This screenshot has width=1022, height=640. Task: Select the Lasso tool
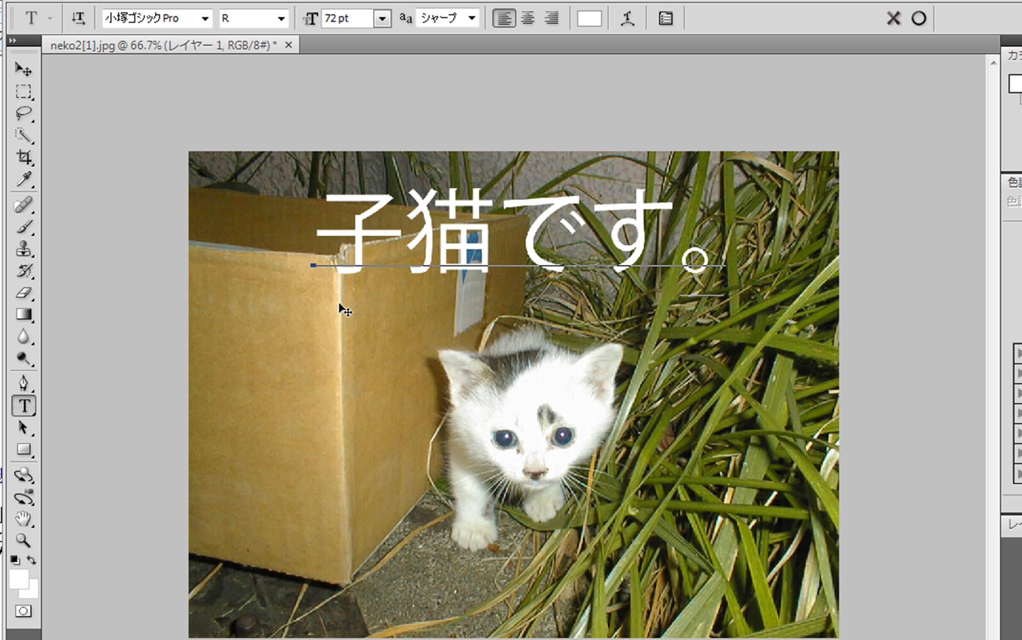pos(23,113)
